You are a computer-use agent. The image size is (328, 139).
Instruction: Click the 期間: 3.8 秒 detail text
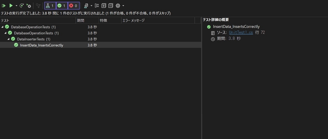229,39
